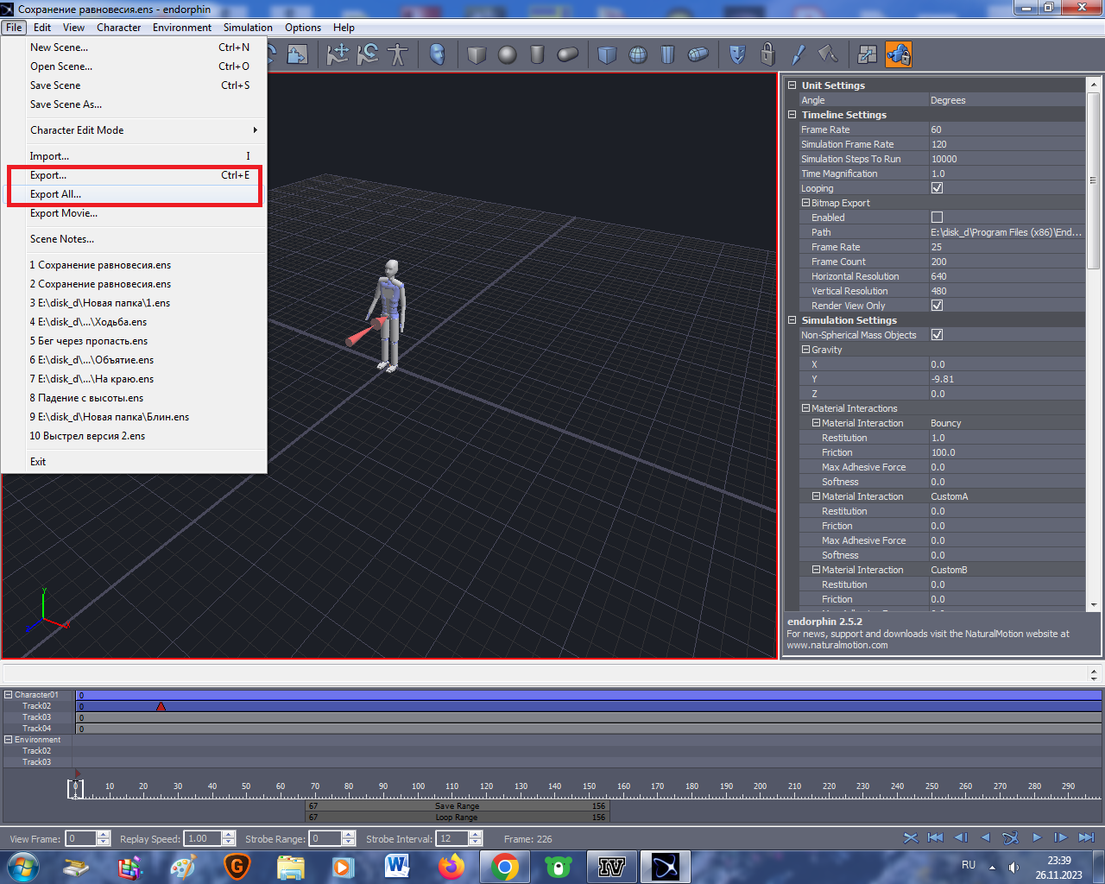Image resolution: width=1105 pixels, height=884 pixels.
Task: Click the padlock icon in toolbar
Action: coord(767,55)
